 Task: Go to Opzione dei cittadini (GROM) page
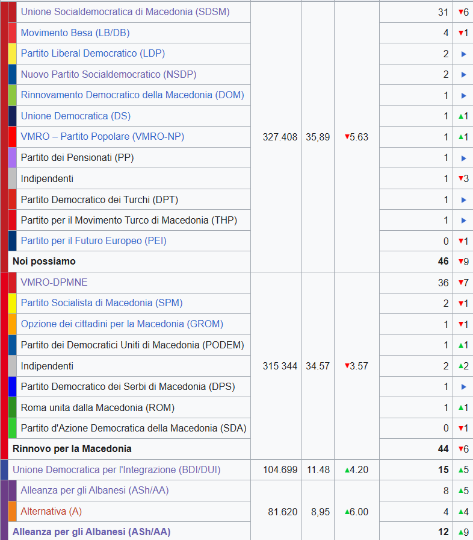click(x=122, y=324)
